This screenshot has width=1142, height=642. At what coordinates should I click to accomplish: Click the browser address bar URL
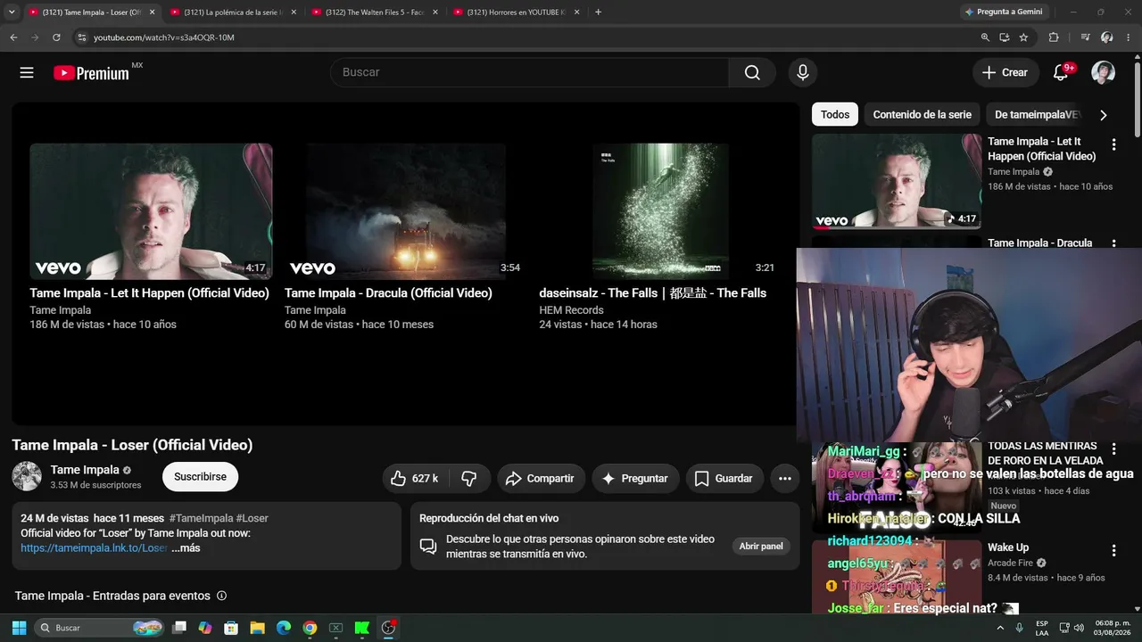164,37
